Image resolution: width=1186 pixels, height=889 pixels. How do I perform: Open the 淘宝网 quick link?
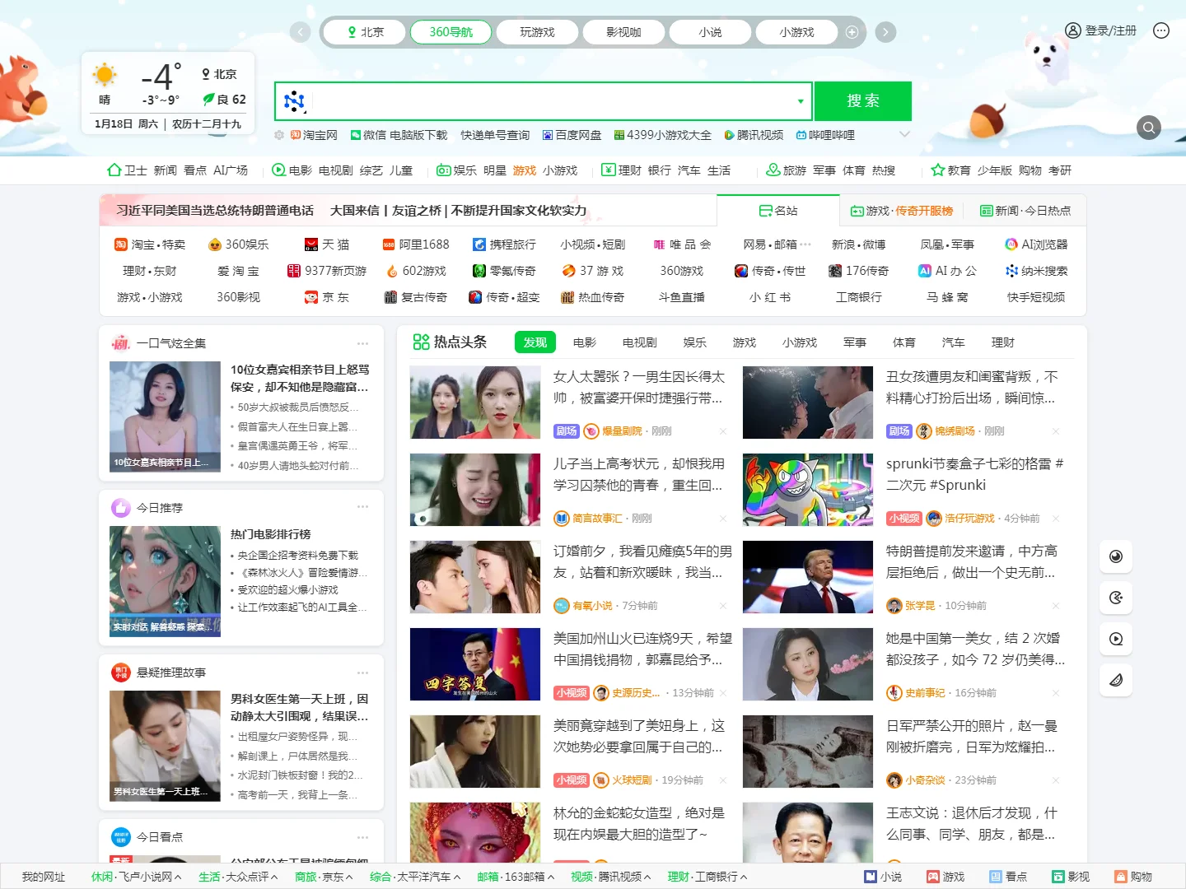tap(314, 135)
